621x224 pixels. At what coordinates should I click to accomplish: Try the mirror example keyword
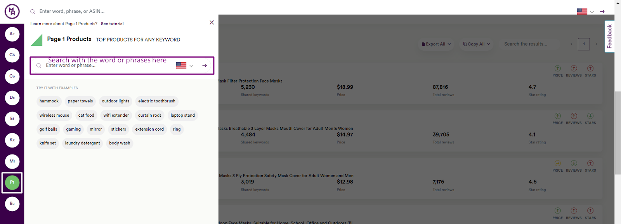point(96,129)
